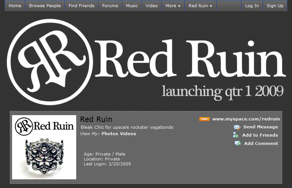Expand the More dropdown menu
292x188 pixels.
(x=173, y=6)
